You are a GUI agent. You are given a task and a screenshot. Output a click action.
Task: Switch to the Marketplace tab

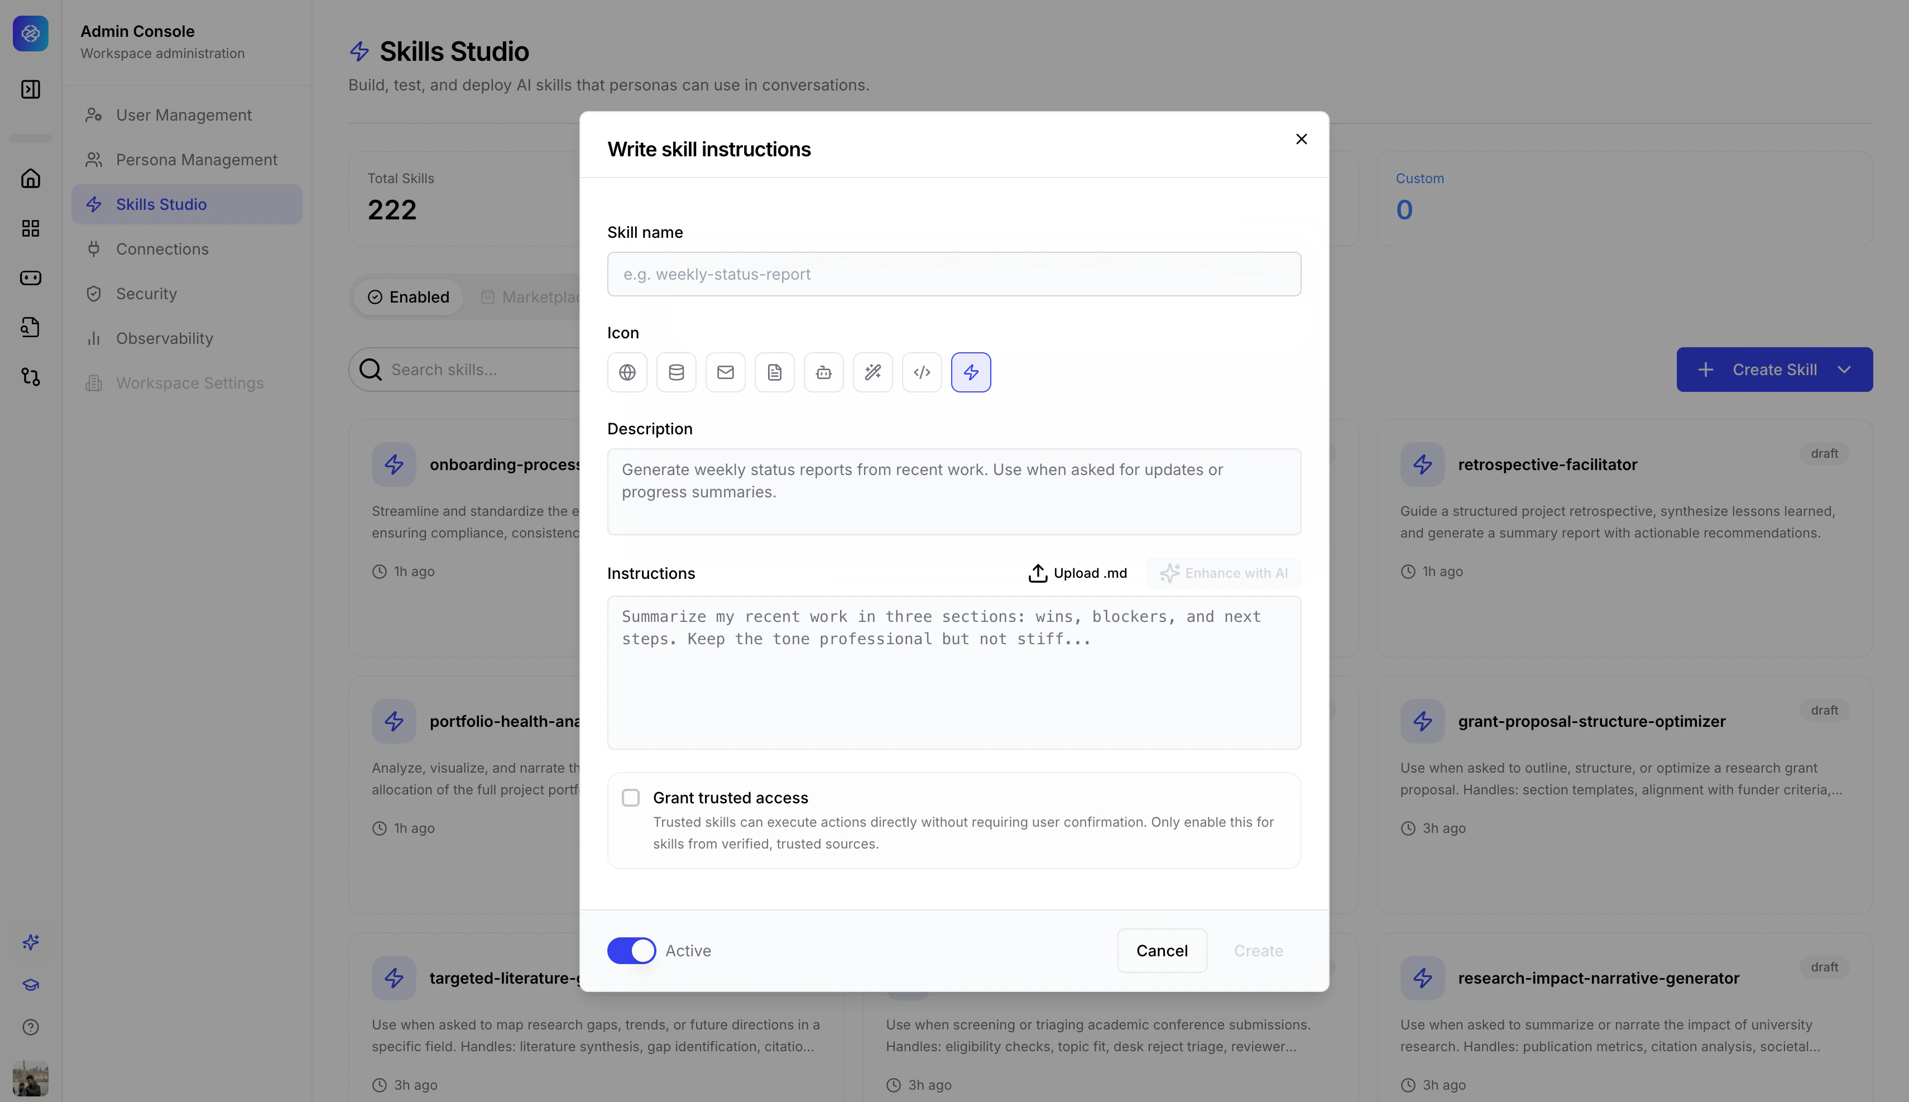[530, 298]
